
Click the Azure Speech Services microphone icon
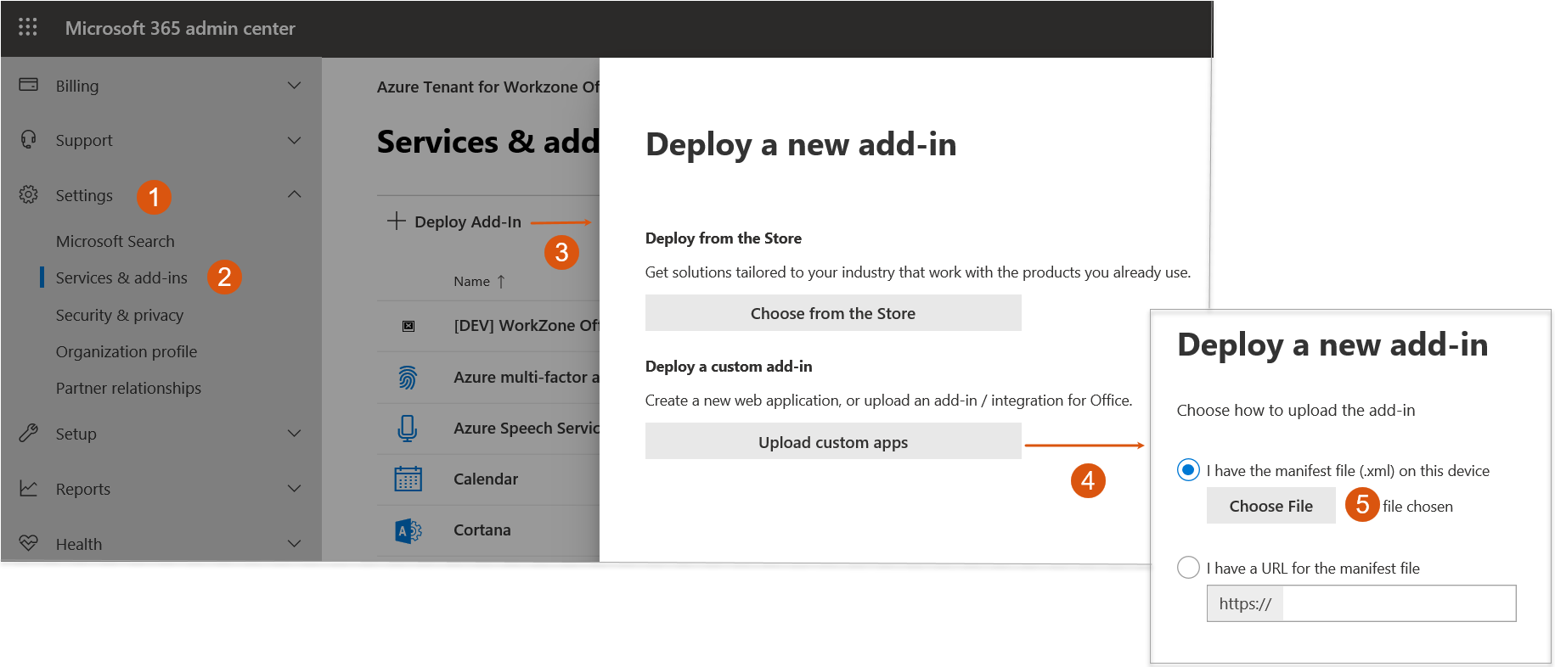tap(408, 428)
